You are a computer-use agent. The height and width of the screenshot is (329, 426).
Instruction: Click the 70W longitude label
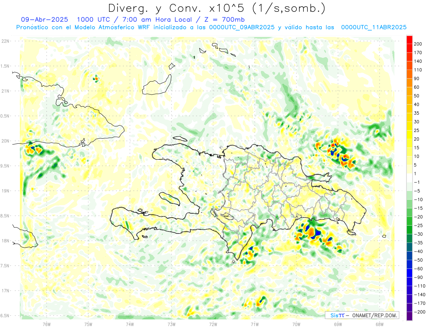(296, 324)
